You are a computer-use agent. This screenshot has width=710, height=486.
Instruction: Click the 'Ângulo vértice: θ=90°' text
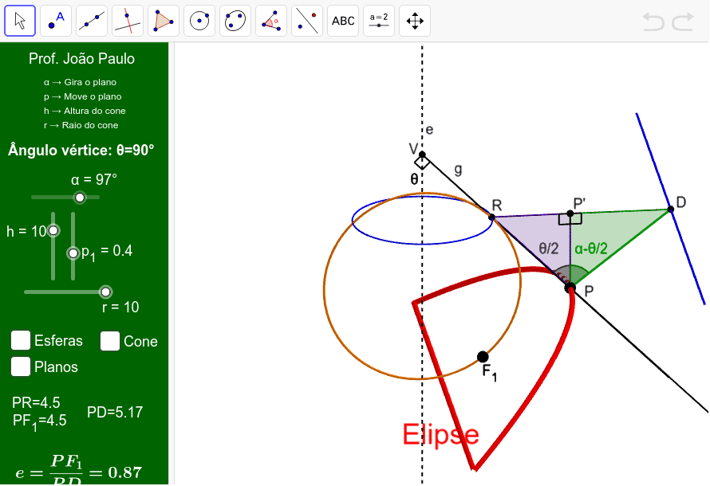pyautogui.click(x=81, y=150)
